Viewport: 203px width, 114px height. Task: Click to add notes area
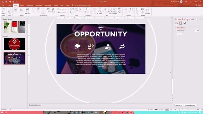click(35, 105)
